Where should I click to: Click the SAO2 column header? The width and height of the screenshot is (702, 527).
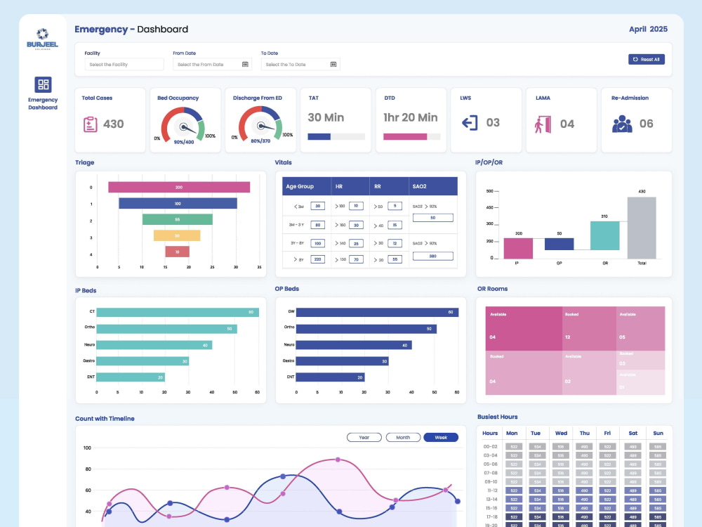click(x=433, y=186)
